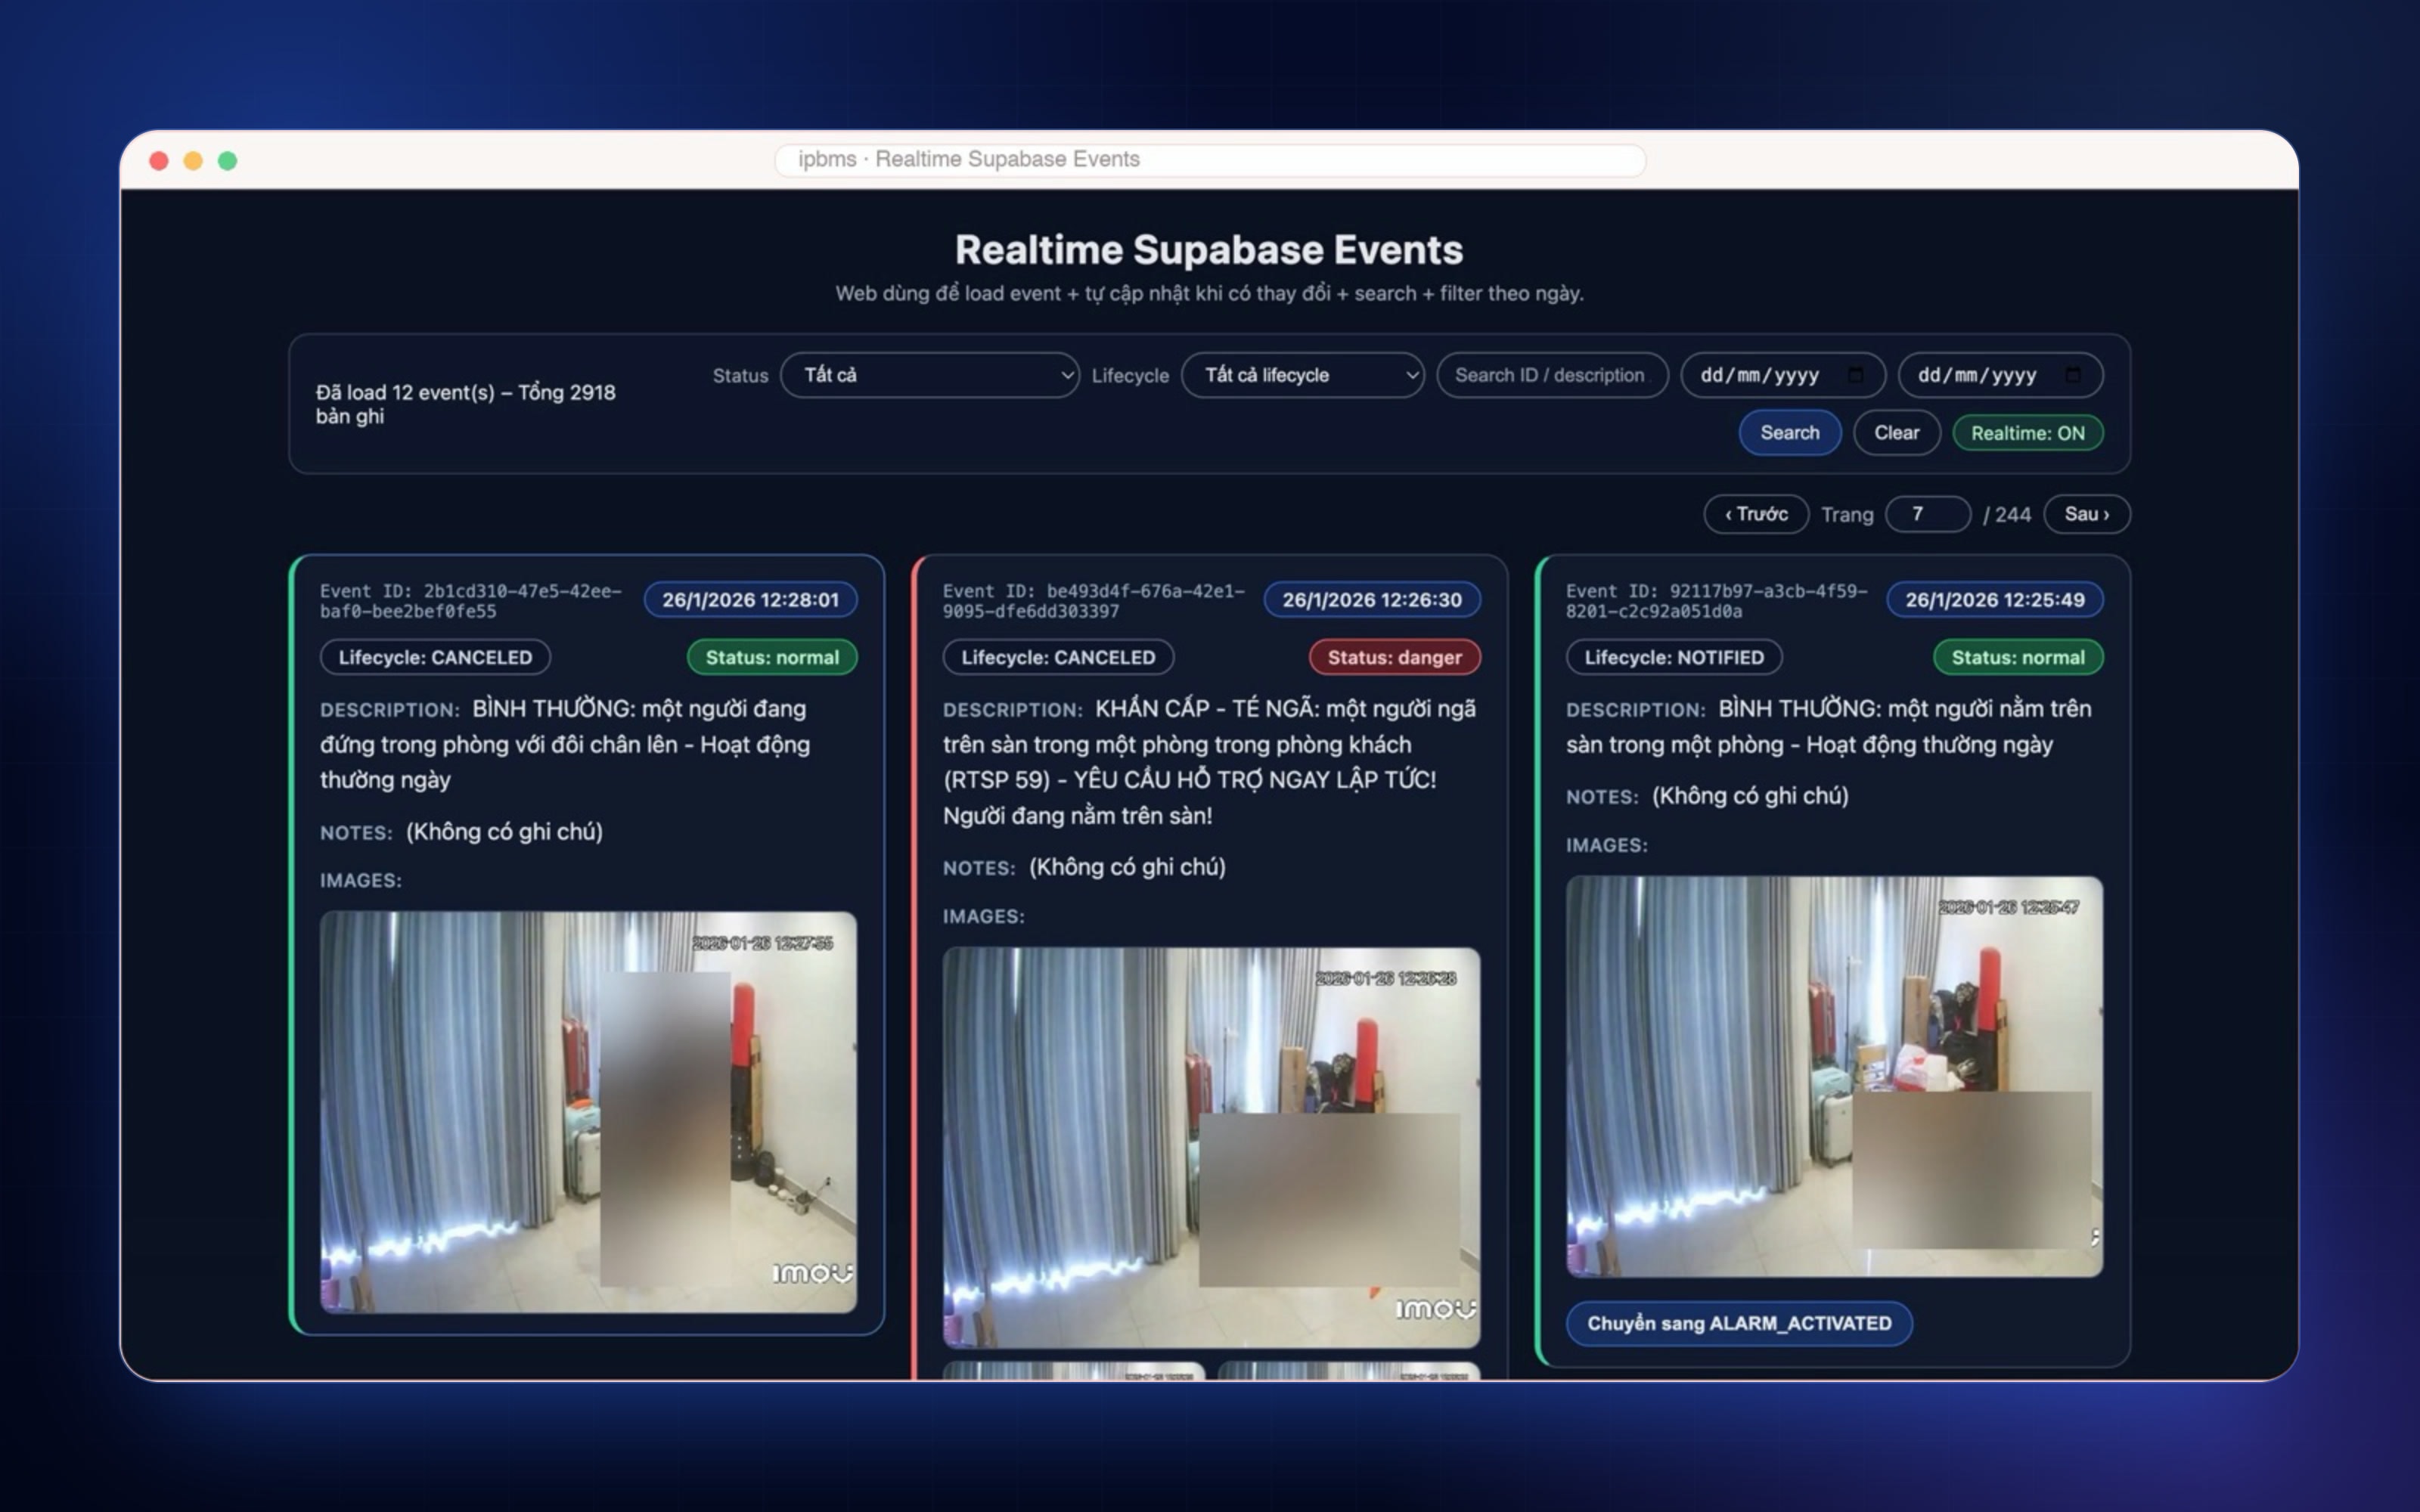Click the Realtime Supabase Events heading

pyautogui.click(x=1209, y=250)
